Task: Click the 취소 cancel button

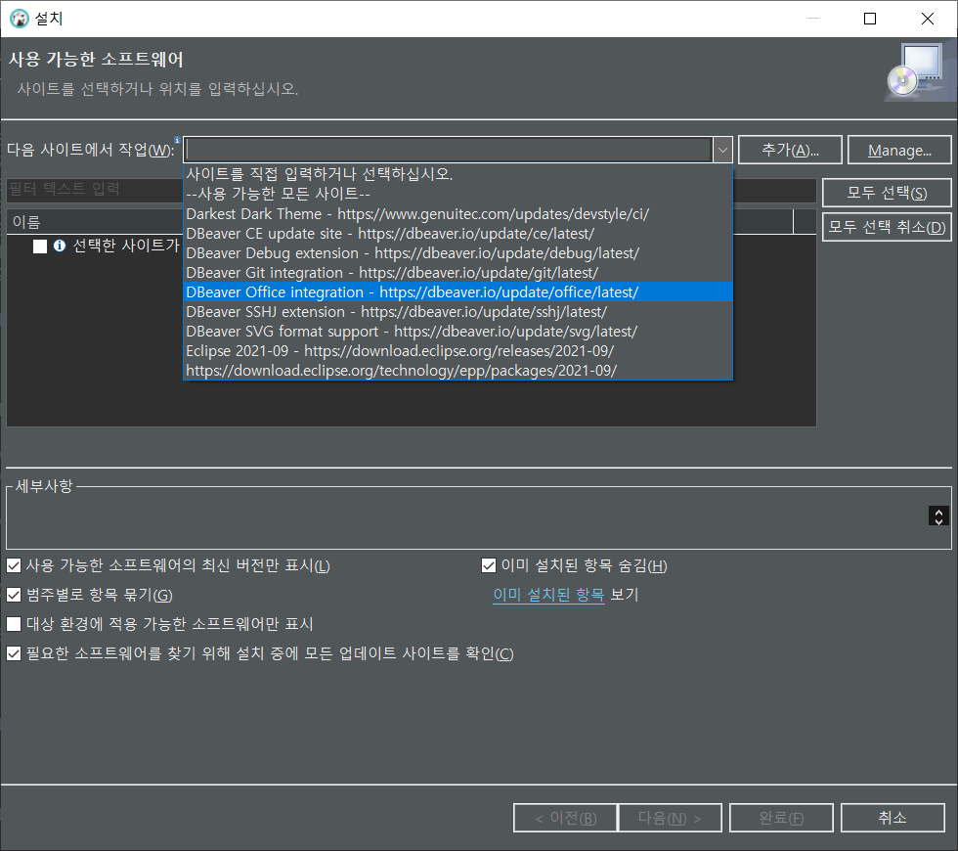Action: click(x=893, y=818)
